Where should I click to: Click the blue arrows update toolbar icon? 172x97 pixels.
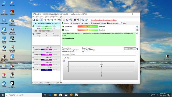point(67,20)
